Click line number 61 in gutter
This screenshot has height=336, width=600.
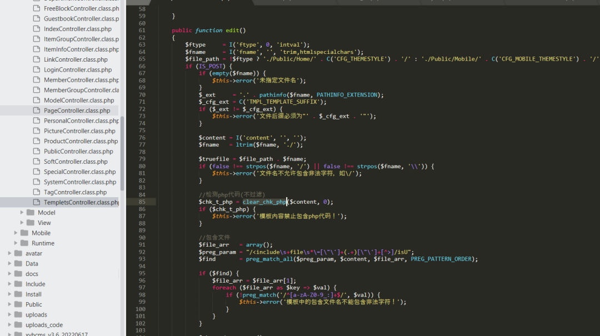pos(142,30)
